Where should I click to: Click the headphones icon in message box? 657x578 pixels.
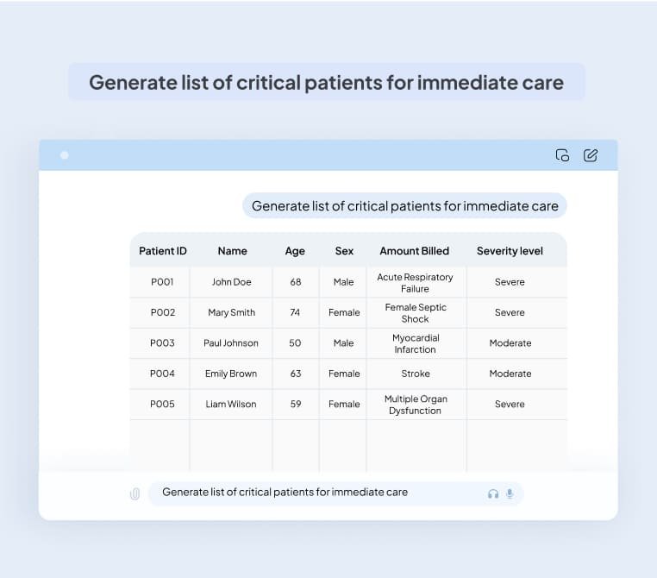coord(493,493)
